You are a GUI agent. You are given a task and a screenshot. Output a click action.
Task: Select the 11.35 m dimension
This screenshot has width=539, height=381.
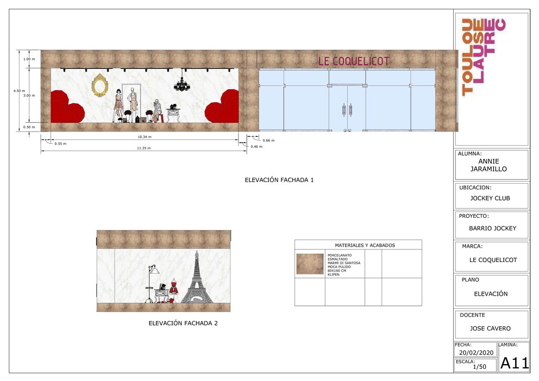point(144,148)
